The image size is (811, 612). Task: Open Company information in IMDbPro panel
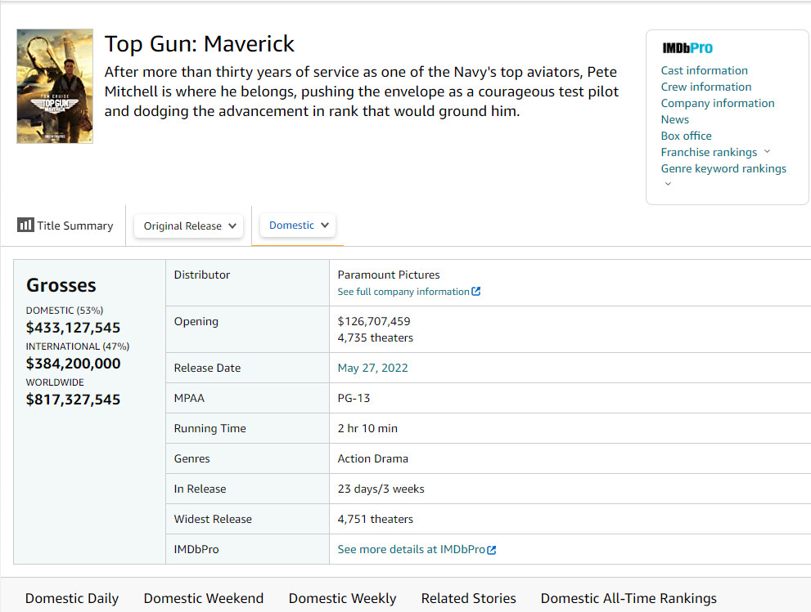(717, 103)
